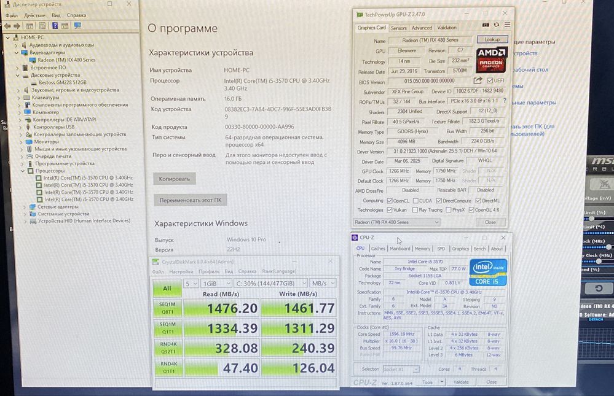The width and height of the screenshot is (614, 396).
Task: Collapse HOME-PC root node in Device Manager
Action: [8, 37]
